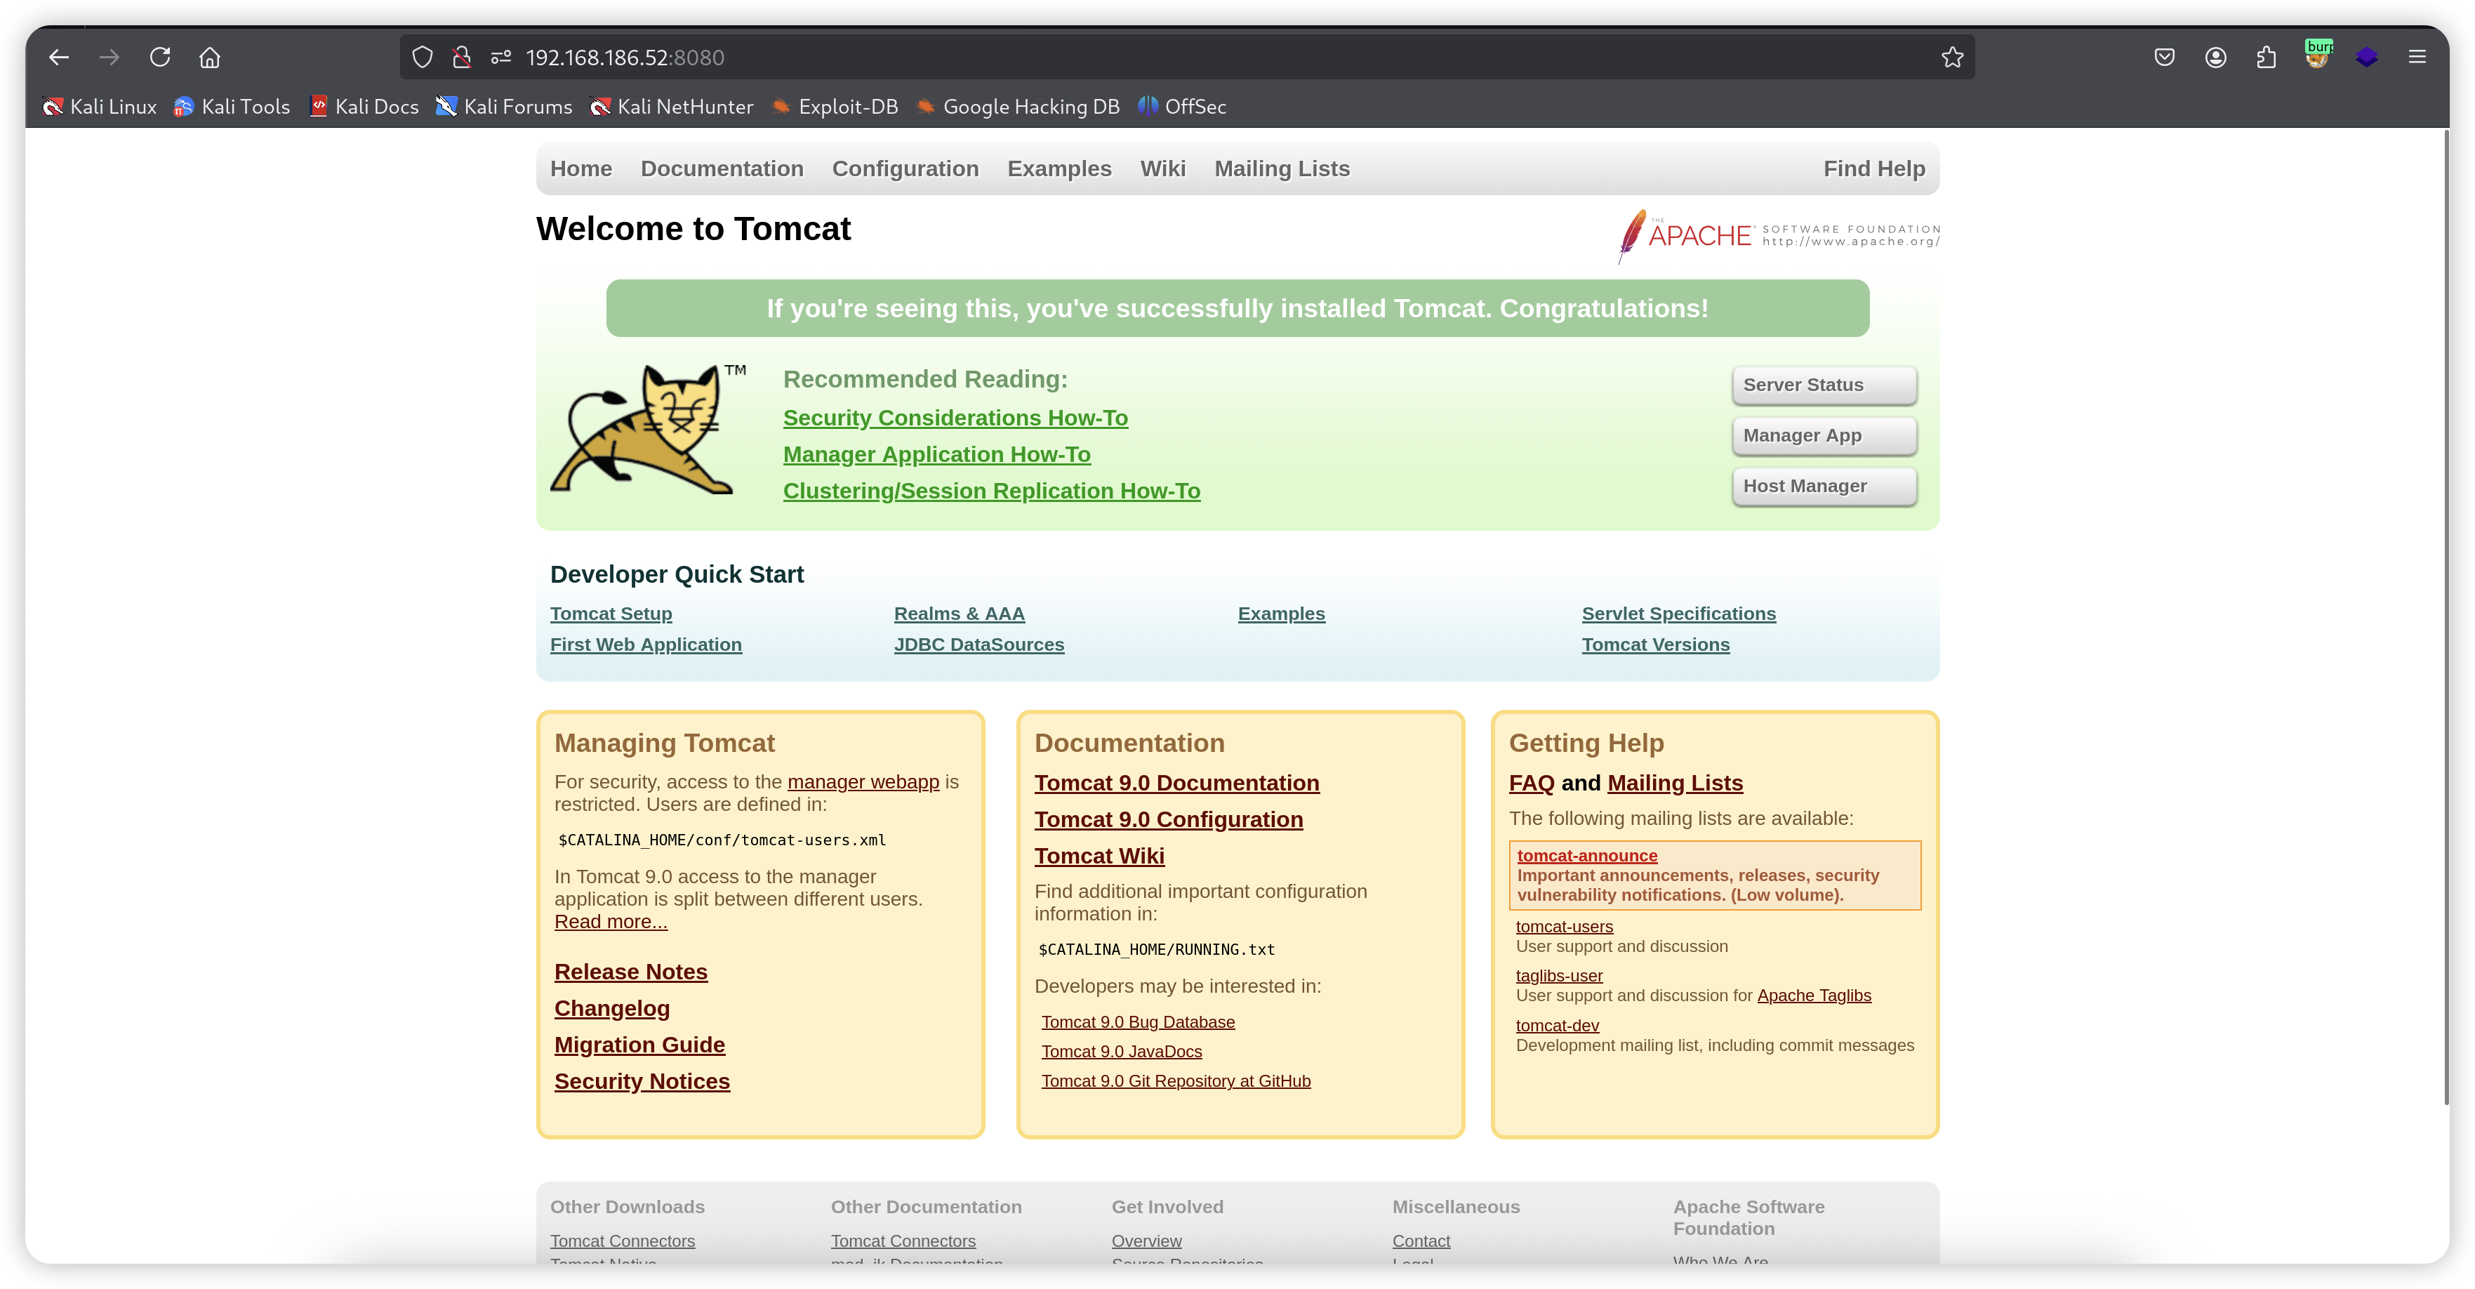This screenshot has width=2475, height=1289.
Task: Open Tomcat Setup link
Action: (x=611, y=614)
